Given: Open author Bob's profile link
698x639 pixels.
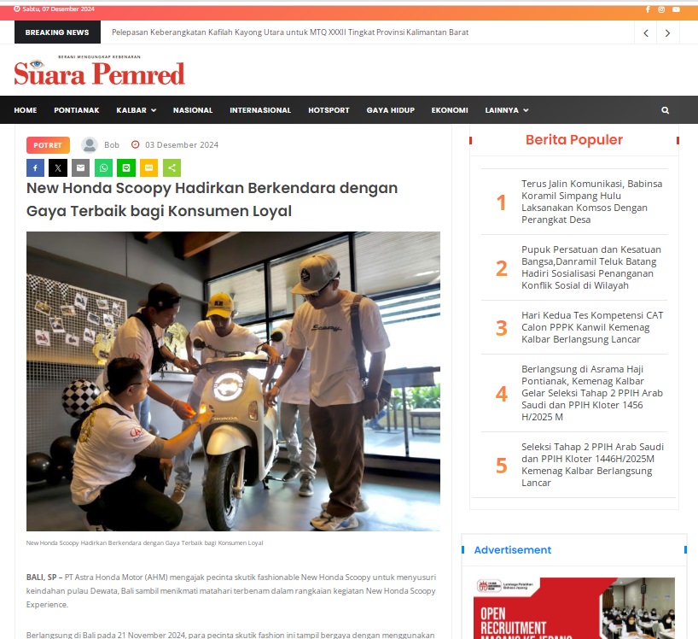Looking at the screenshot, I should [x=112, y=145].
